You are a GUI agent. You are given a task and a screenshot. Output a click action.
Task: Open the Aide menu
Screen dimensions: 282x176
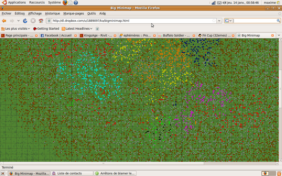pos(102,13)
